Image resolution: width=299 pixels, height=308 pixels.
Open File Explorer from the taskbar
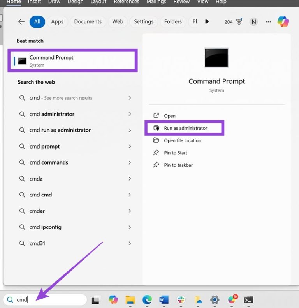pyautogui.click(x=130, y=299)
